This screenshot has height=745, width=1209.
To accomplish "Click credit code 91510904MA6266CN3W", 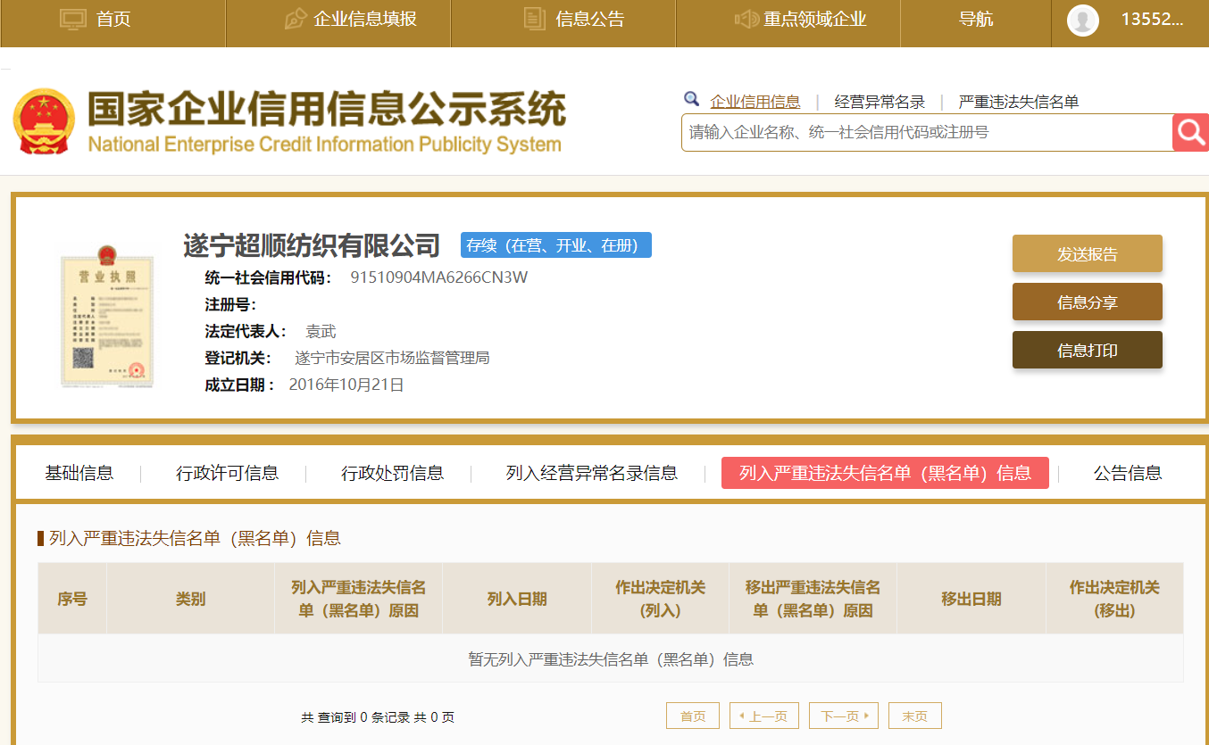I will click(438, 277).
